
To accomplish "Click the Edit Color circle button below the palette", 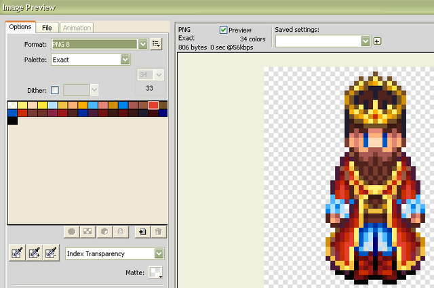I will [x=71, y=232].
